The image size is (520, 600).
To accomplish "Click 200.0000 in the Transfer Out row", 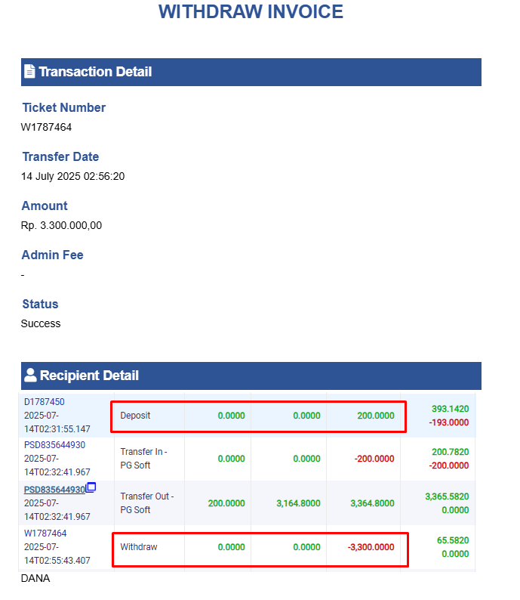I will (226, 503).
